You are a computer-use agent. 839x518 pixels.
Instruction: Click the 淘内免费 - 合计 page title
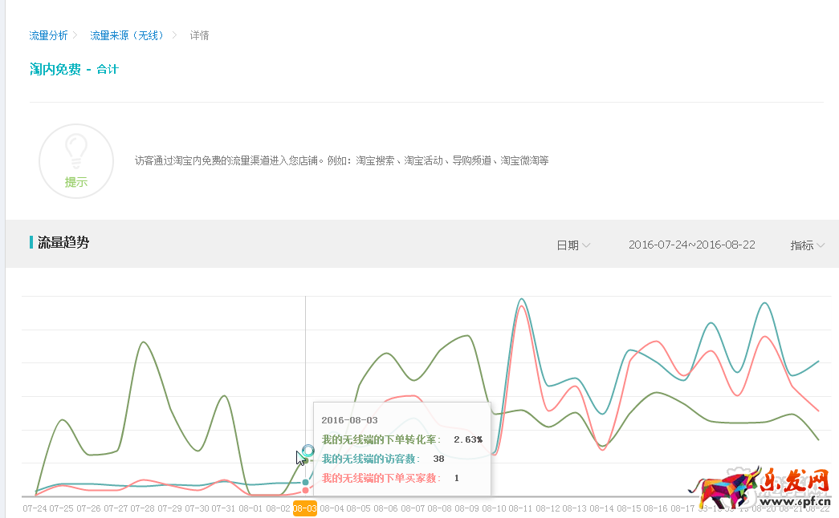[74, 70]
